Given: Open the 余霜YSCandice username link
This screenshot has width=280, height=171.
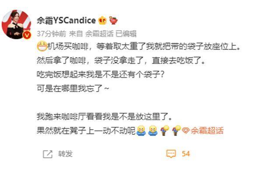Looking at the screenshot, I should coord(66,21).
